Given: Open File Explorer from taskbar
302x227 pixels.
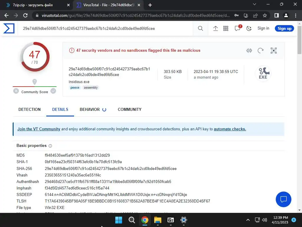Looking at the screenshot, I should (x=157, y=220).
